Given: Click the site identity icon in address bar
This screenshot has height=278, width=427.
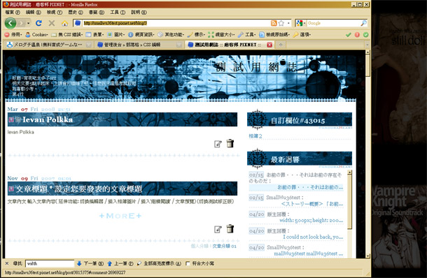Looking at the screenshot, I should click(78, 23).
